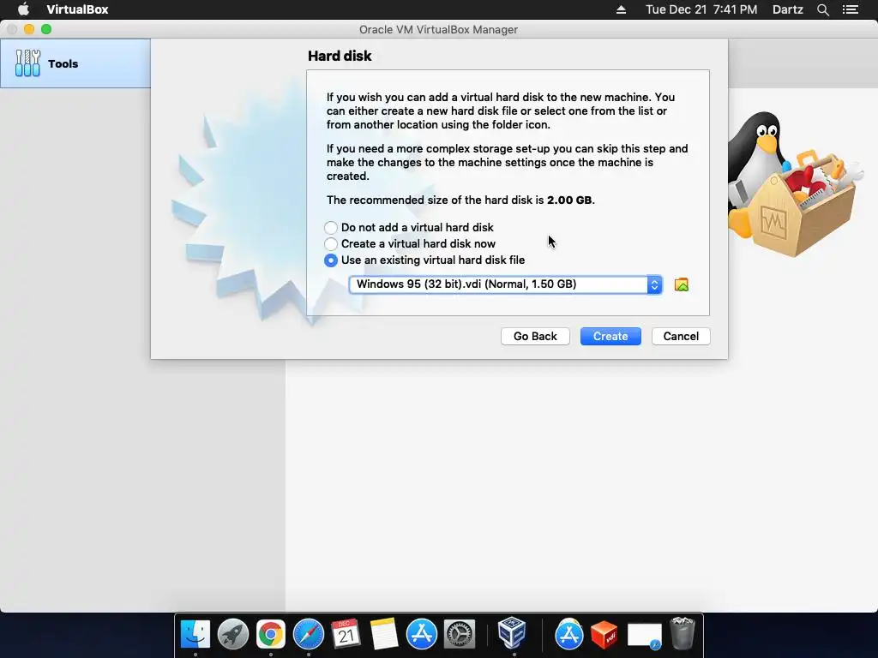Click the Create button
The height and width of the screenshot is (658, 878).
tap(610, 336)
